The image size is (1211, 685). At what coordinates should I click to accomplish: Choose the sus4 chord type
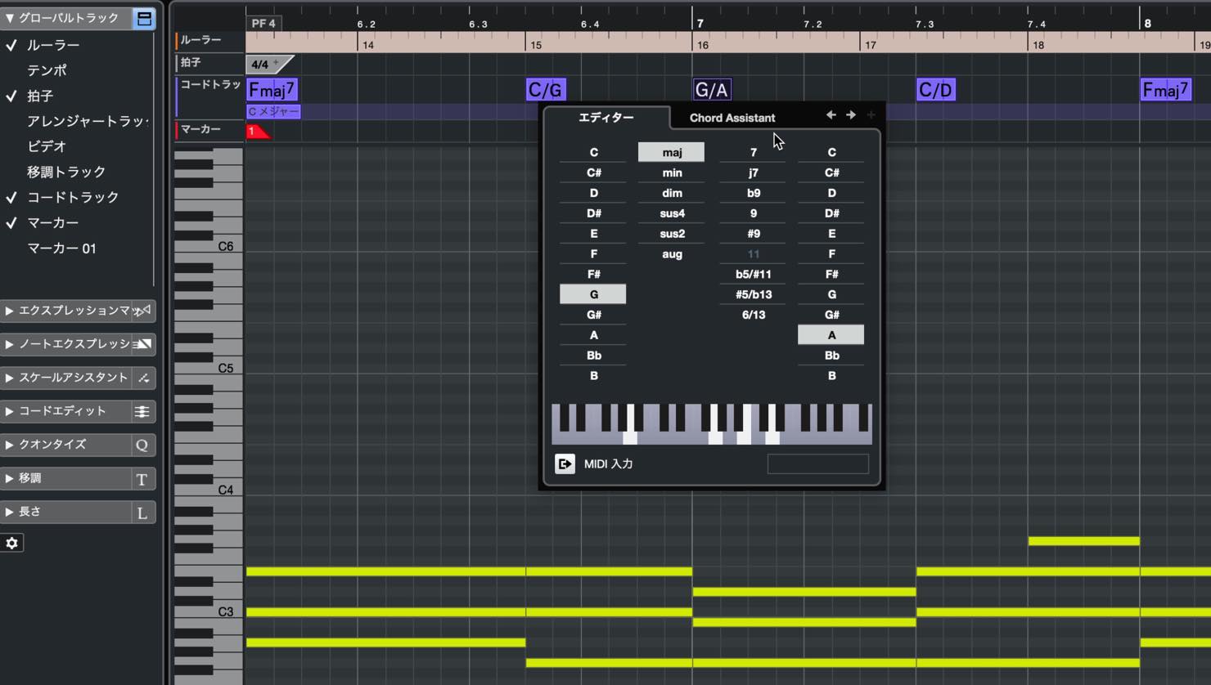pyautogui.click(x=672, y=213)
